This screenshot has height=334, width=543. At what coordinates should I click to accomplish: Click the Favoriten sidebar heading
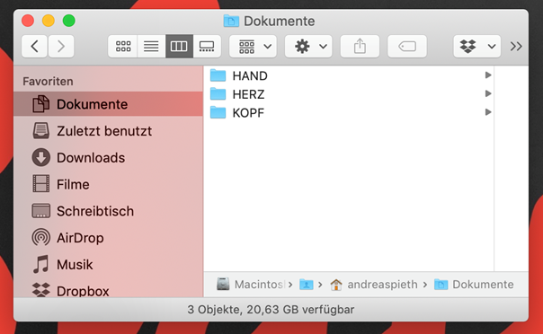(x=48, y=81)
